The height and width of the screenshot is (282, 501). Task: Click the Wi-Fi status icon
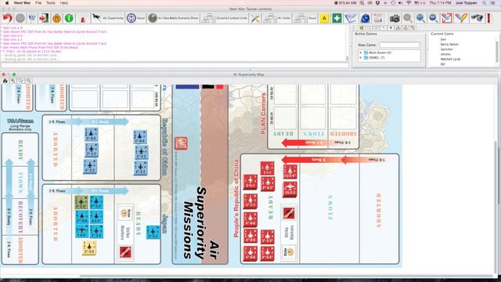(409, 3)
